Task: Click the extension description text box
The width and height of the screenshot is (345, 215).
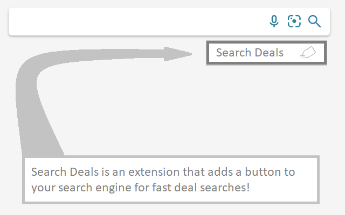Action: click(171, 180)
